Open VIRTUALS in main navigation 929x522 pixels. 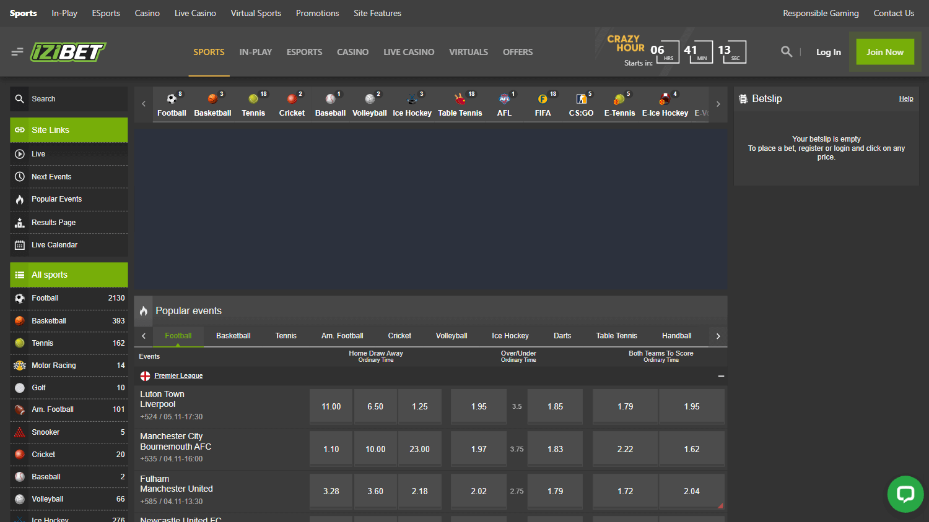click(x=468, y=52)
